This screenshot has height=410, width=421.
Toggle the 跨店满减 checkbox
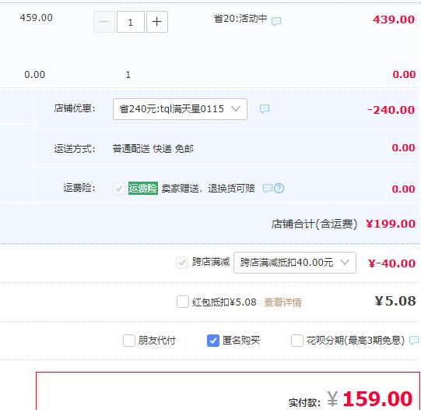[x=182, y=263]
